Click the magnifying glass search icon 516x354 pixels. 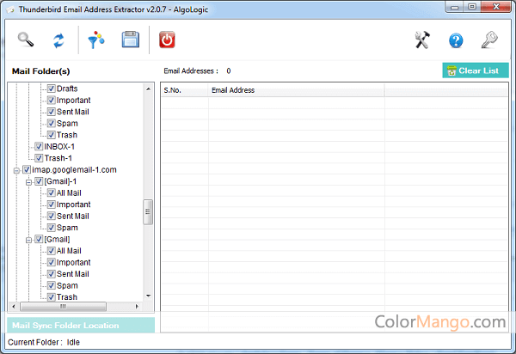pos(26,40)
